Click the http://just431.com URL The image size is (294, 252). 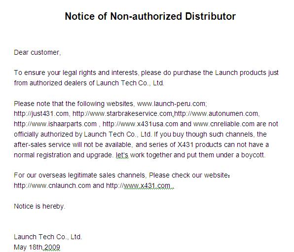(41, 113)
